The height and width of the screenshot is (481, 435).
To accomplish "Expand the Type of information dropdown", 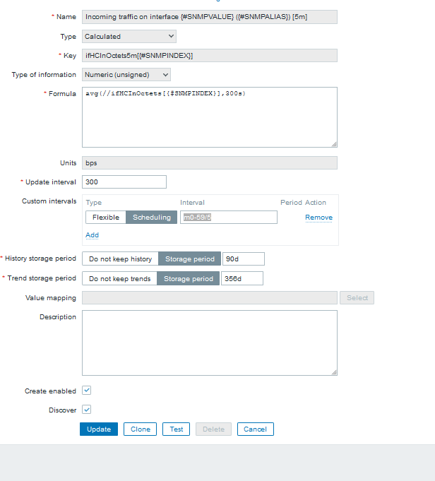I will [x=126, y=74].
